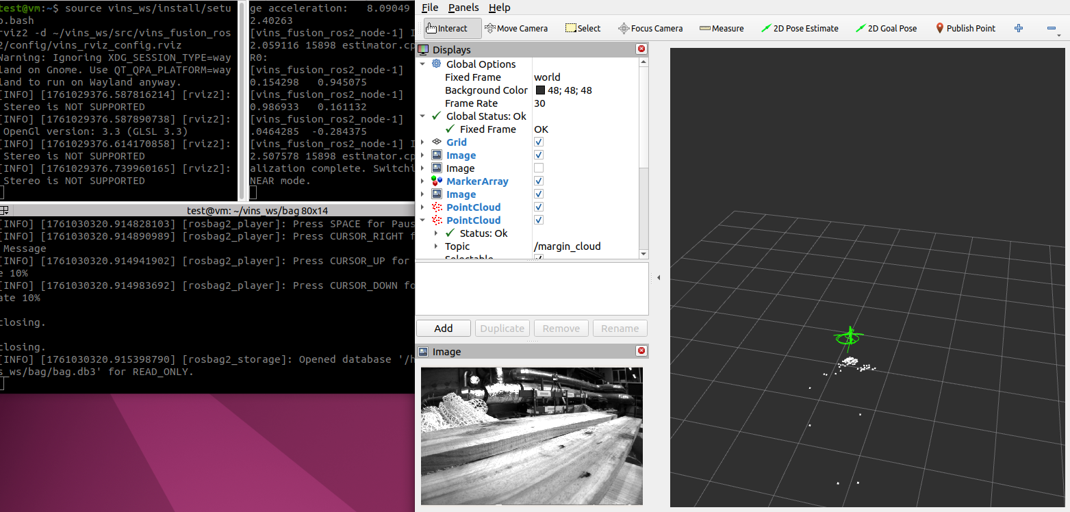Click the Image icon just below Grid

pyautogui.click(x=437, y=155)
